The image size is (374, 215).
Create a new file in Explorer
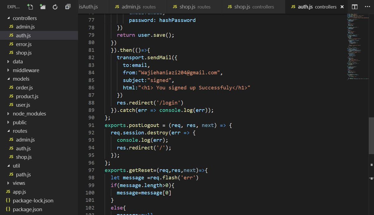pos(30,7)
